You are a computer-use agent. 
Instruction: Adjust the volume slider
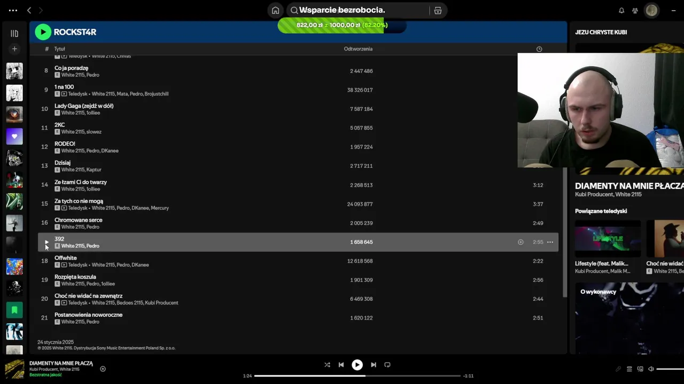click(x=670, y=369)
